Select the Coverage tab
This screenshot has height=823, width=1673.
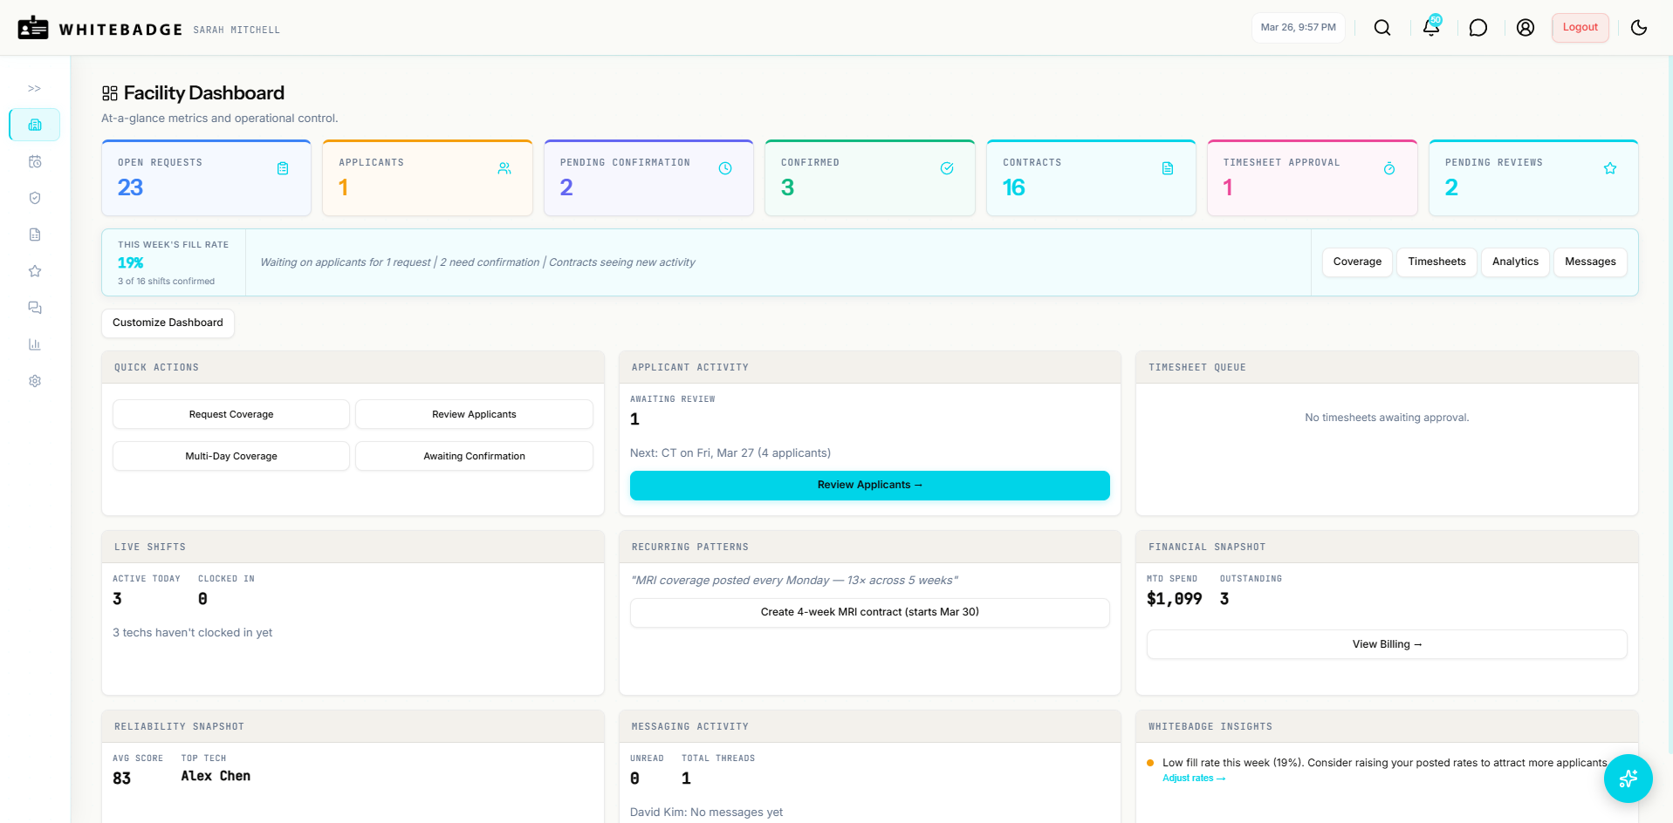coord(1356,262)
